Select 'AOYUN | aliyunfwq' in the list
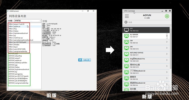Screen dimensions: 189x100 (x=15, y=56)
